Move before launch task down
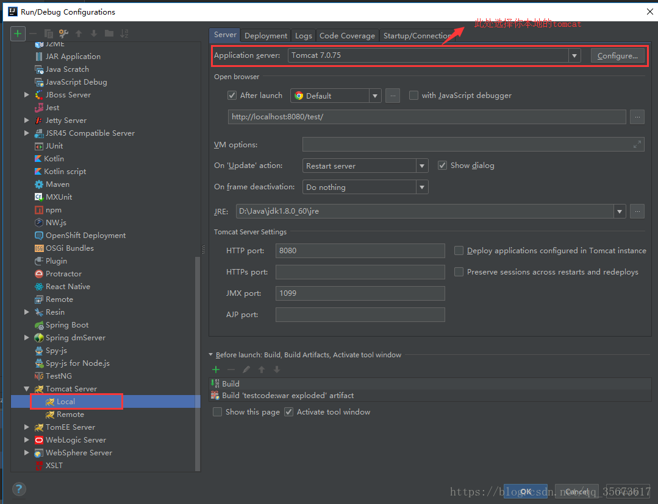658x504 pixels. pos(276,369)
